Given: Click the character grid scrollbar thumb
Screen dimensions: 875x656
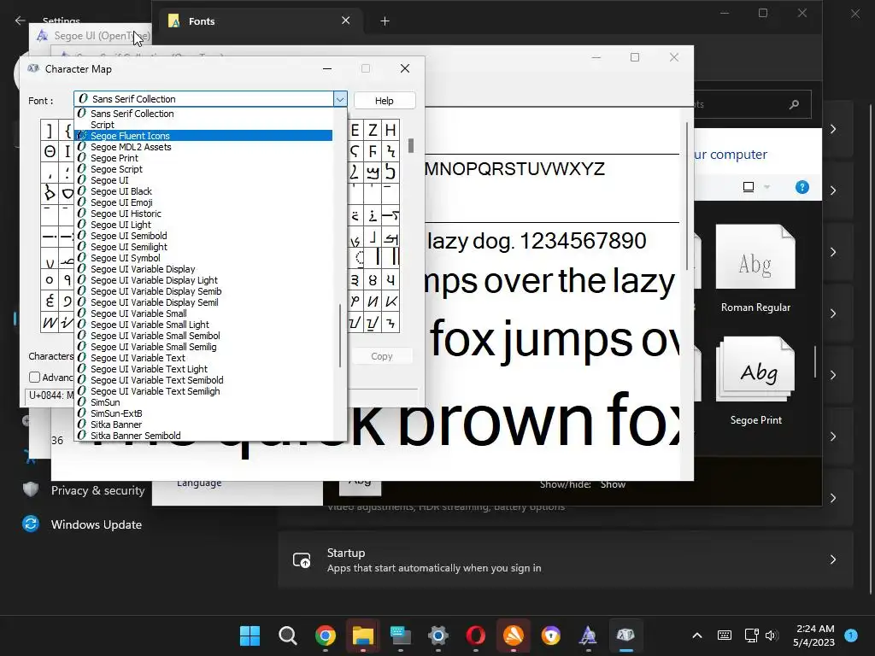Looking at the screenshot, I should [411, 145].
